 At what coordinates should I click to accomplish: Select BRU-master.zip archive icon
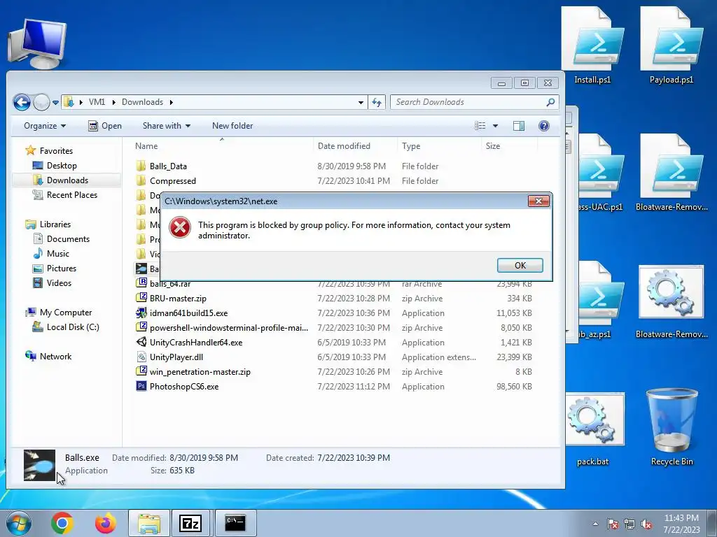point(141,298)
